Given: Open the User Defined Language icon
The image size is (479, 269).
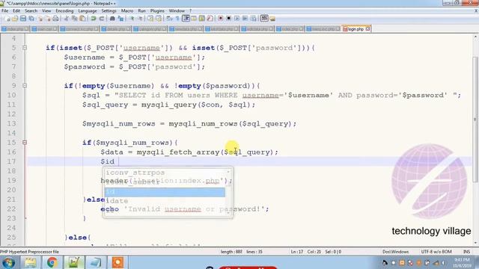Looking at the screenshot, I should (x=194, y=19).
